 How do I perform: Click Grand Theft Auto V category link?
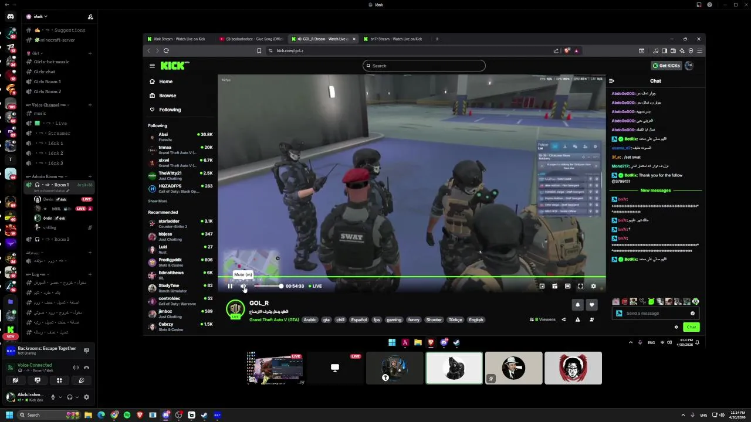click(x=274, y=320)
